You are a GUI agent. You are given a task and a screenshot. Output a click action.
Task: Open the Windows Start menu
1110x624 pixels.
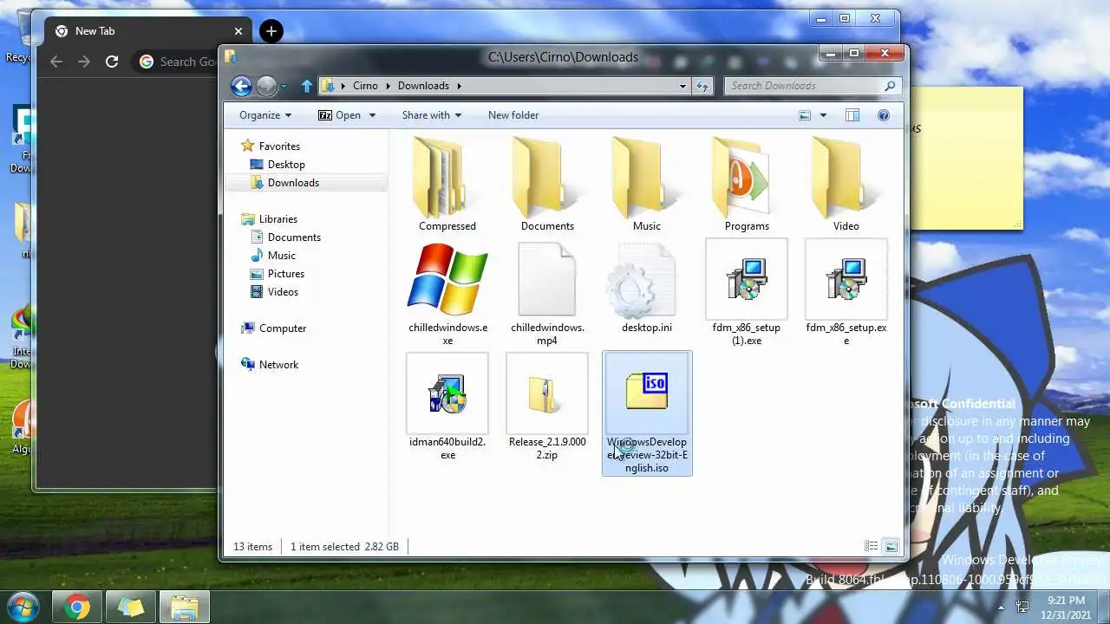click(23, 607)
